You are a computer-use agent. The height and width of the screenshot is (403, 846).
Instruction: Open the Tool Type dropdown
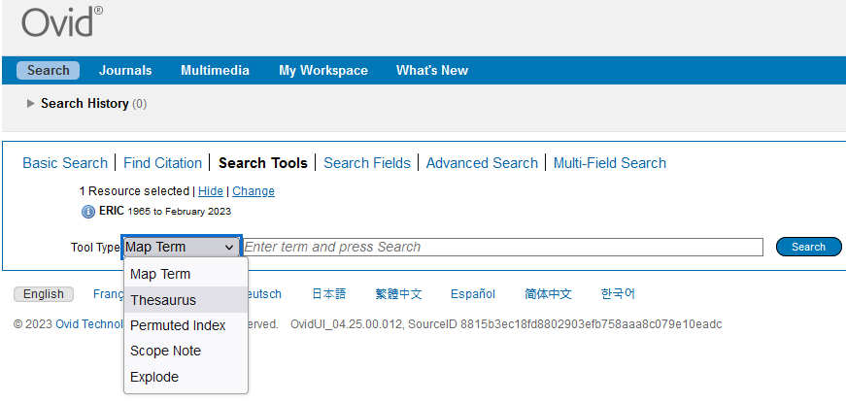point(181,247)
